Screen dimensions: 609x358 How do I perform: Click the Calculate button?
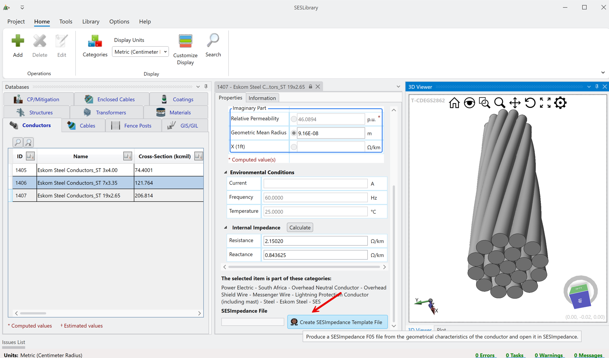(x=300, y=227)
